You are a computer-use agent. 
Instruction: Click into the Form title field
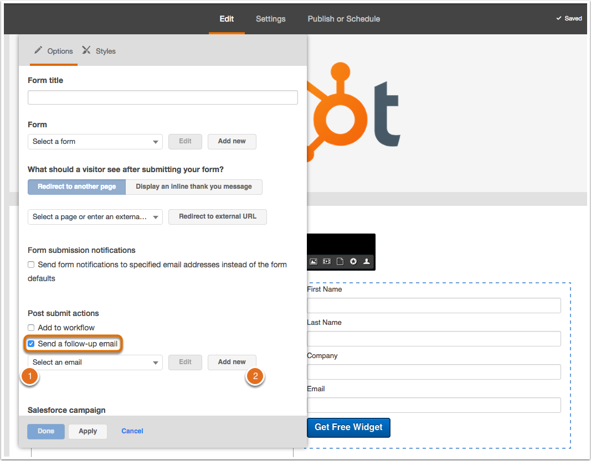click(163, 97)
